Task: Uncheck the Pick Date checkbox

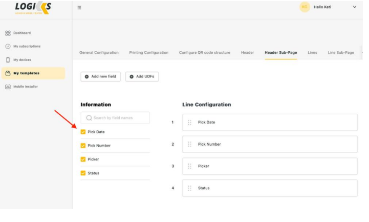Action: tap(83, 132)
